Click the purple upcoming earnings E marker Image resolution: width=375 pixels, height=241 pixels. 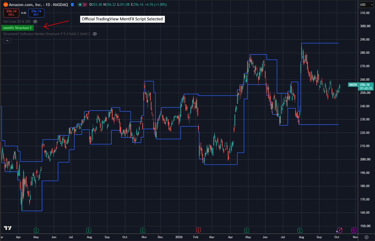coord(354,230)
